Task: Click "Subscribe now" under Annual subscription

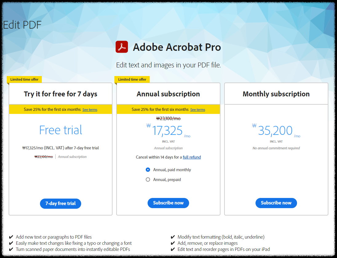Action: click(168, 203)
